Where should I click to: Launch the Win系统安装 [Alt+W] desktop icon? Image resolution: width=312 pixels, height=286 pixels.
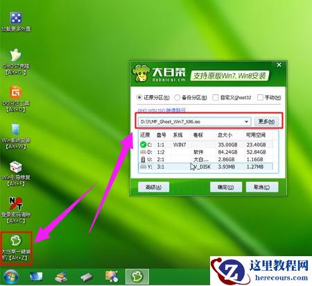[16, 136]
